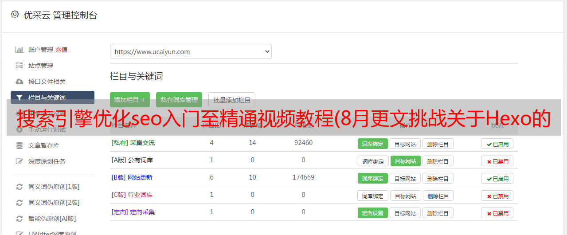The width and height of the screenshot is (567, 235).
Task: Click the 批量添加栏目 button
Action: coord(232,100)
